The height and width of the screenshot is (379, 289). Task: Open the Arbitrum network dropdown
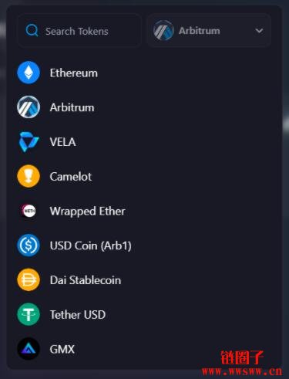point(209,31)
